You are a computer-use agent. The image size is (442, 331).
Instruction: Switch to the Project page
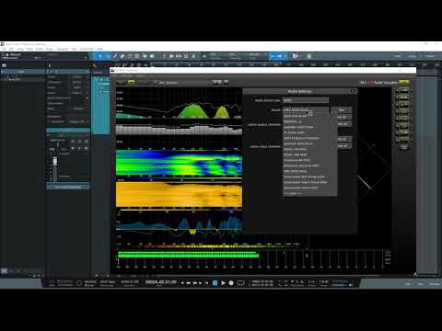[430, 56]
